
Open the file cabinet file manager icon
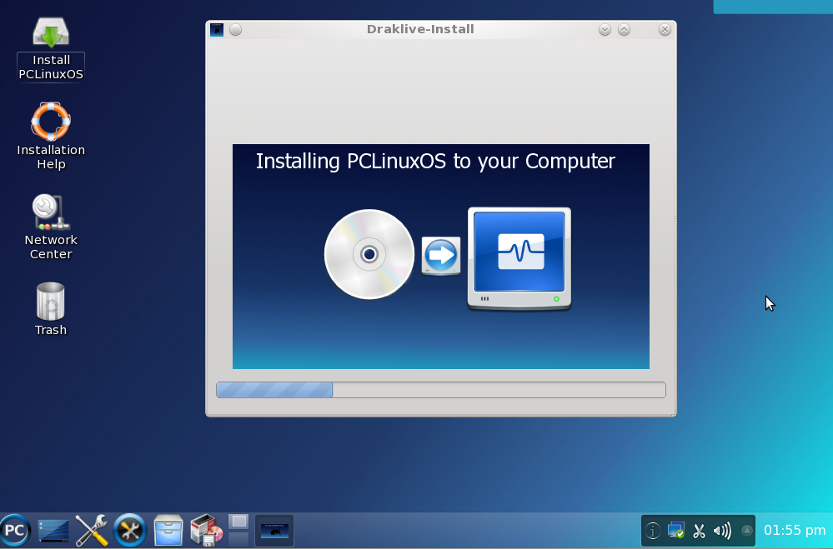[x=168, y=530]
